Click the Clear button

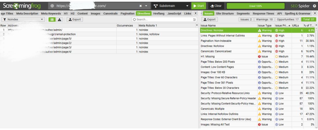[216, 6]
